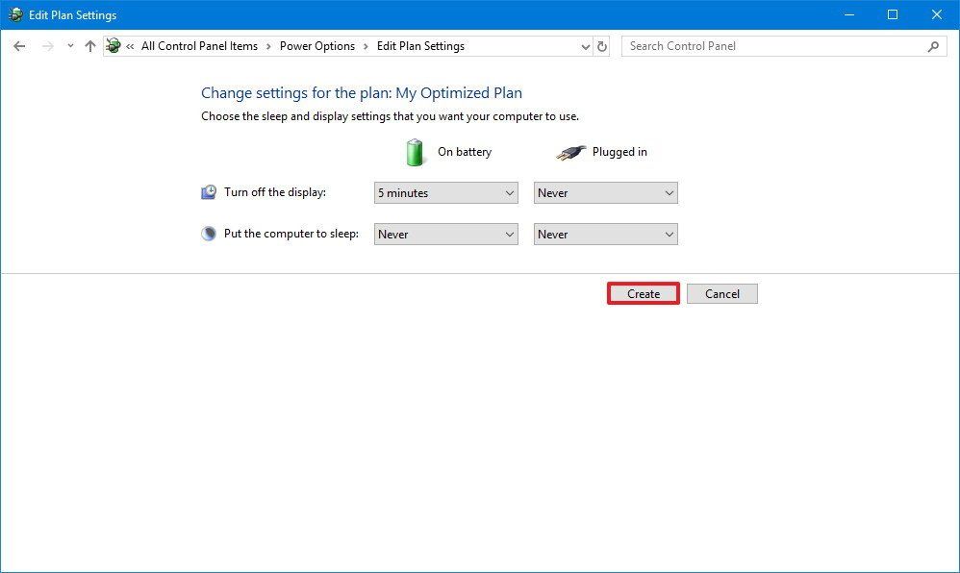The height and width of the screenshot is (573, 960).
Task: Click the green battery icon
Action: 414,151
